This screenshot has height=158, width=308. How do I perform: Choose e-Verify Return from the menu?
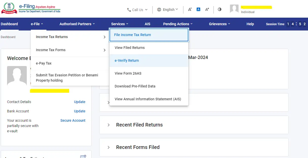[x=127, y=60]
